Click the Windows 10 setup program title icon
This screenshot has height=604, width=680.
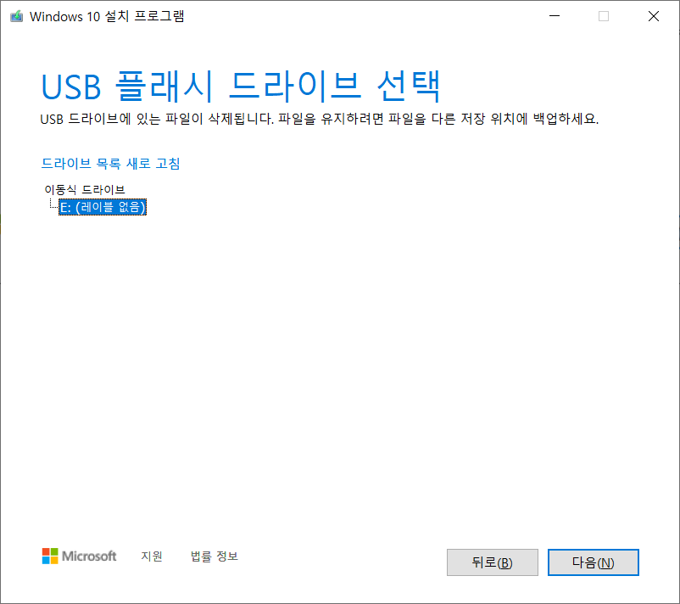pyautogui.click(x=16, y=16)
